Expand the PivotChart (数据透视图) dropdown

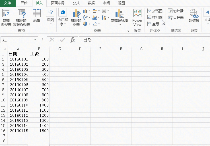click(x=120, y=24)
